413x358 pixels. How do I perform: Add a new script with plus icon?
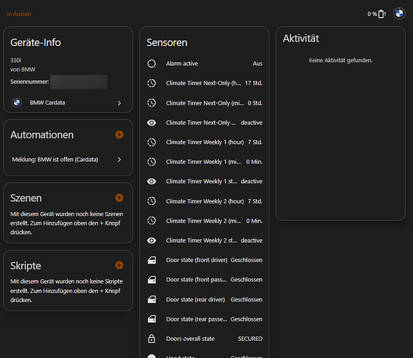[x=119, y=265]
